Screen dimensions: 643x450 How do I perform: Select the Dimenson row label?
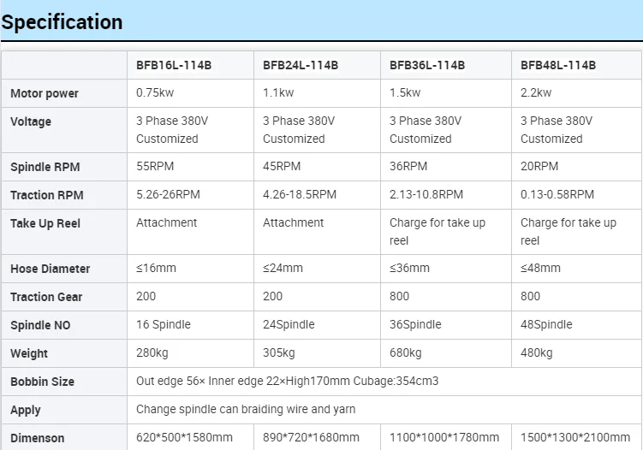pyautogui.click(x=37, y=438)
